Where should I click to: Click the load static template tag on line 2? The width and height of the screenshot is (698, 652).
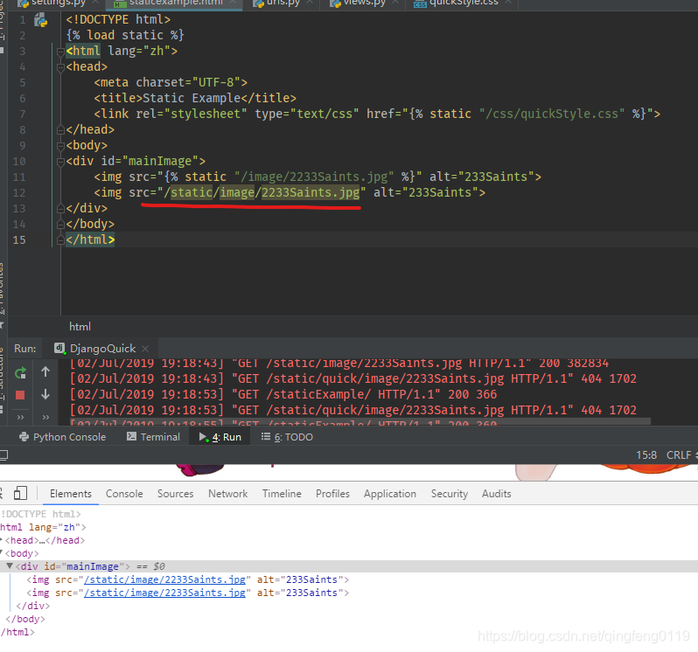[x=125, y=36]
